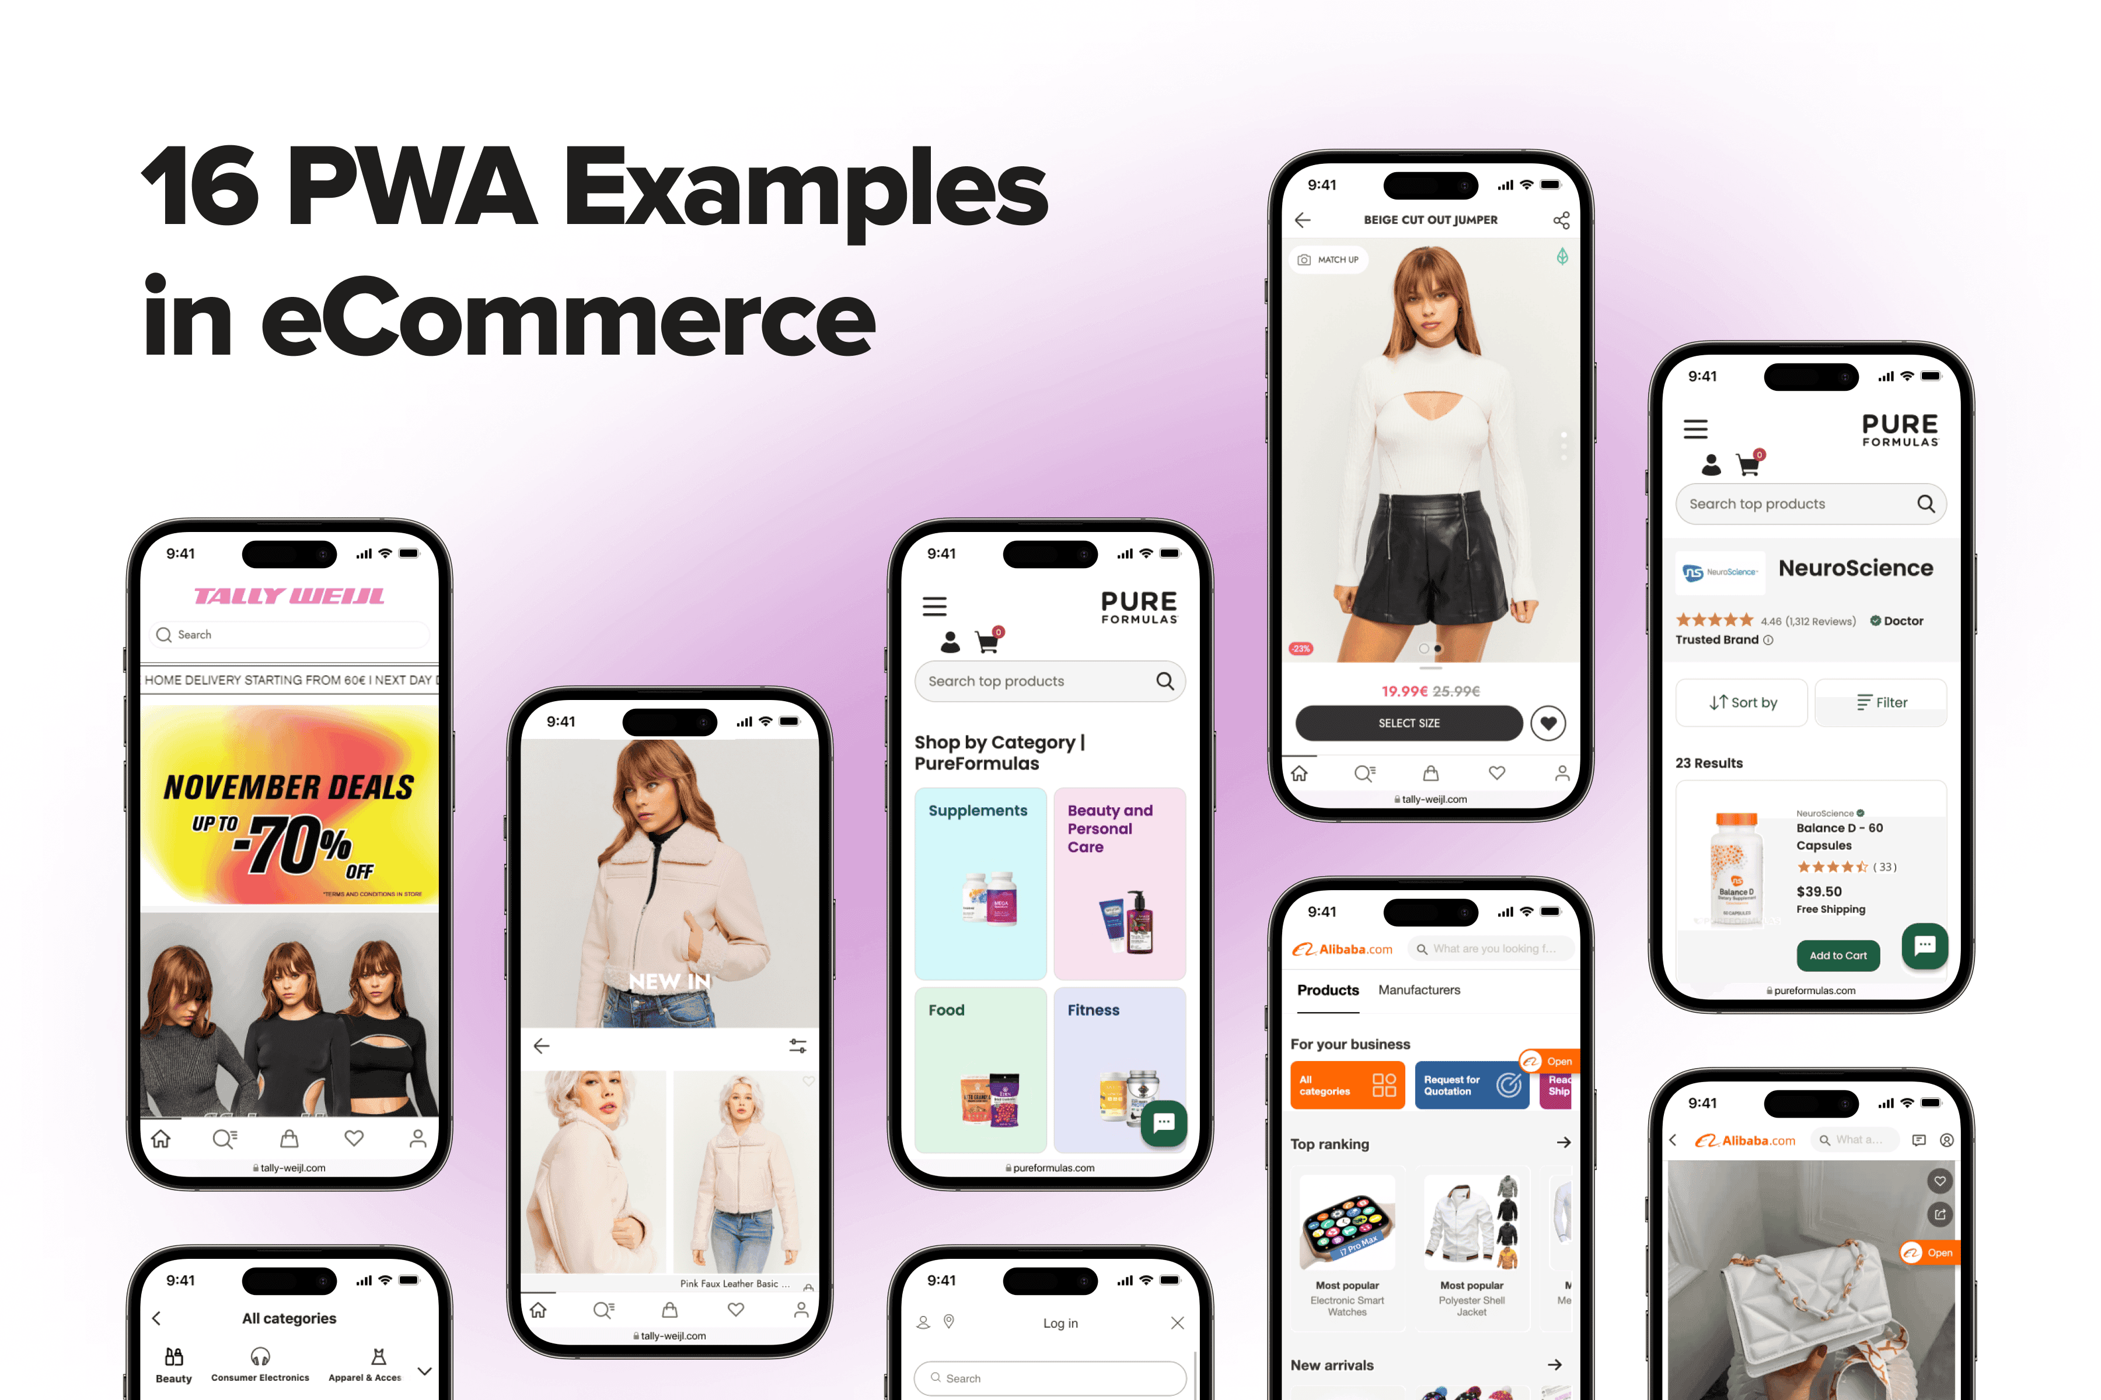Image resolution: width=2101 pixels, height=1400 pixels.
Task: Expand Top Ranking section on Alibaba
Action: coord(1563,1142)
